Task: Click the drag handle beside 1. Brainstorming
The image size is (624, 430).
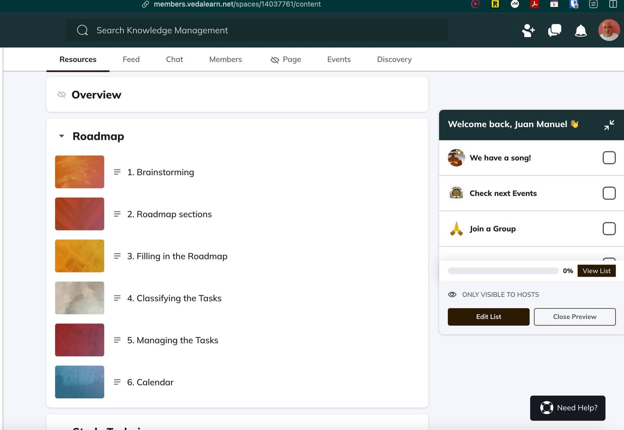Action: point(117,172)
